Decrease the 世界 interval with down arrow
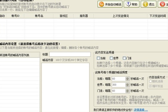 point(127,86)
